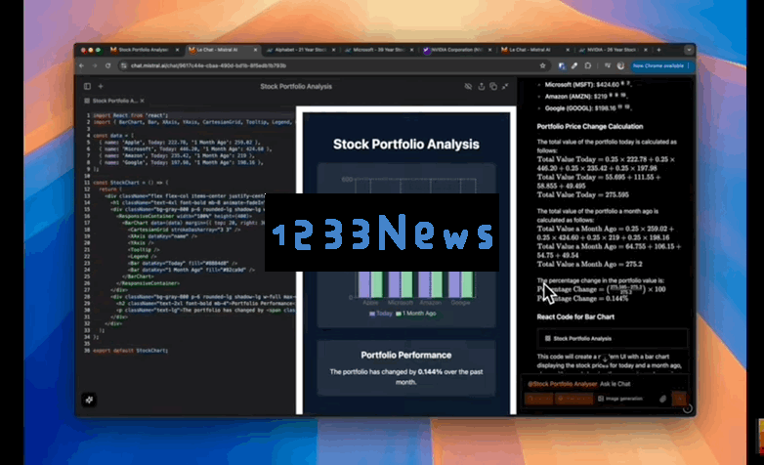Click the Stock Portfolio Analysis canvas title

[296, 86]
